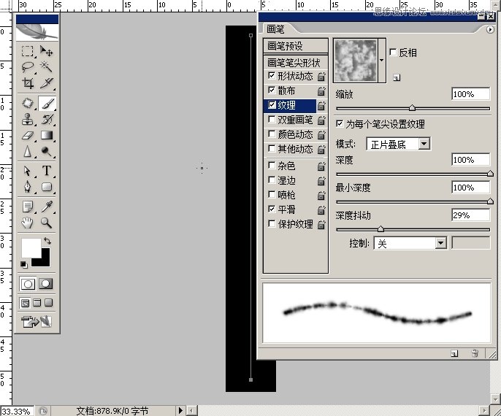Open the status bar info arrow menu
Viewport: 501px width, 416px height.
[x=180, y=410]
